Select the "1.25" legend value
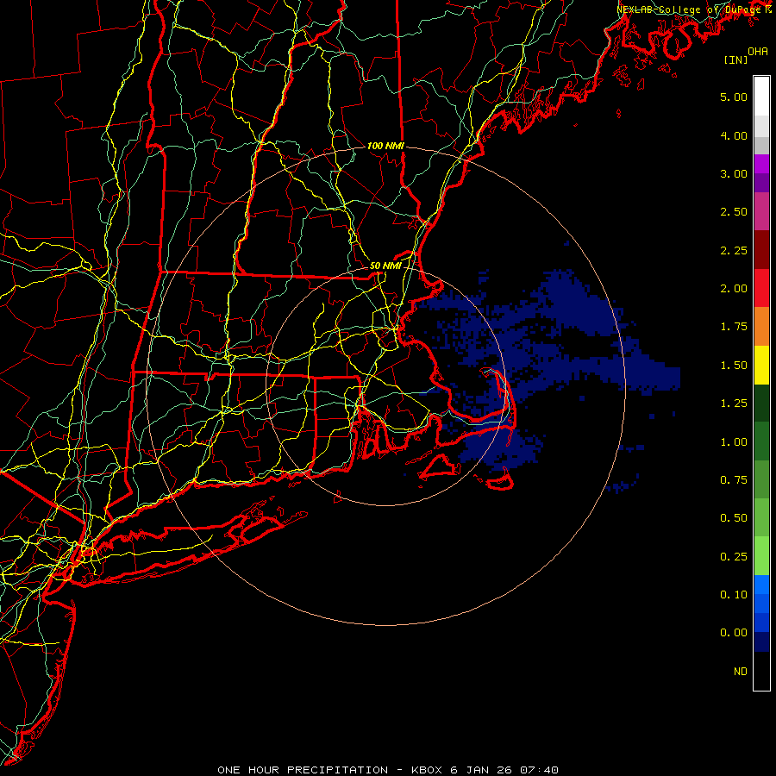Image resolution: width=776 pixels, height=776 pixels. tap(734, 404)
